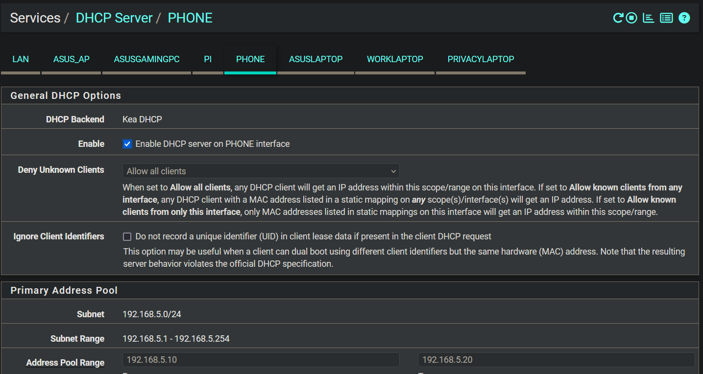Image resolution: width=703 pixels, height=374 pixels.
Task: Stop the DHCP service
Action: 632,18
